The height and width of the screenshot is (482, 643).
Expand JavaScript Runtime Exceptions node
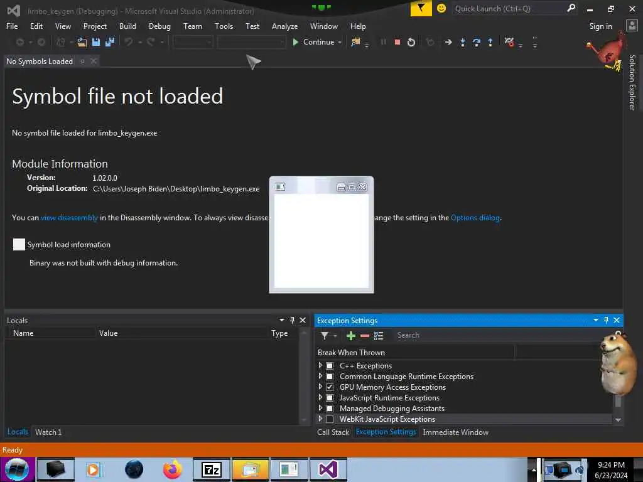pyautogui.click(x=320, y=397)
